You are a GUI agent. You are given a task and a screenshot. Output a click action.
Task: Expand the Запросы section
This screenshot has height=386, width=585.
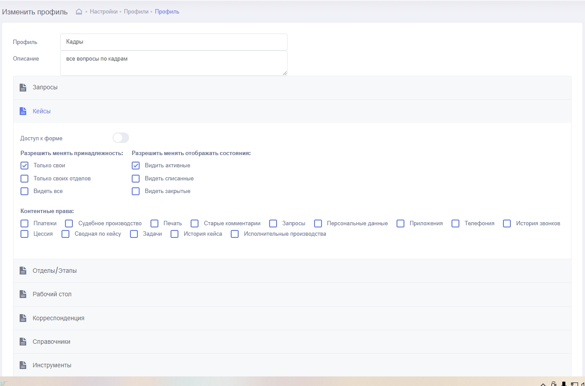pyautogui.click(x=45, y=88)
